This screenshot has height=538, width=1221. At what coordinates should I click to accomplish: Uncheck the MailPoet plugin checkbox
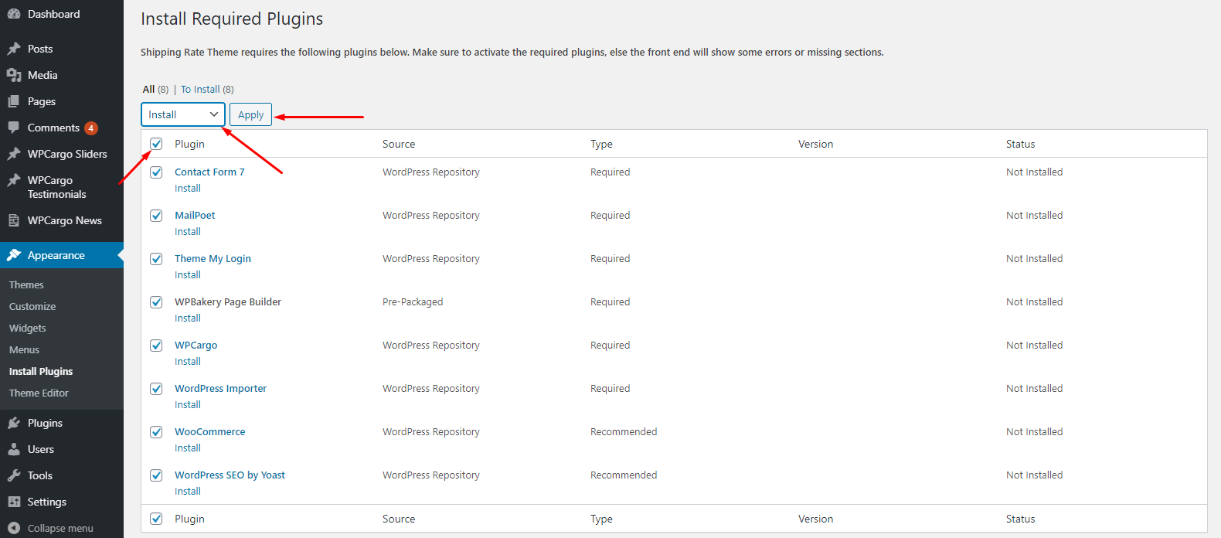(156, 216)
